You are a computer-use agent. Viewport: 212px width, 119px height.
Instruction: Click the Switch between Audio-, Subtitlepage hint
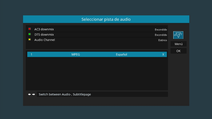[65, 94]
